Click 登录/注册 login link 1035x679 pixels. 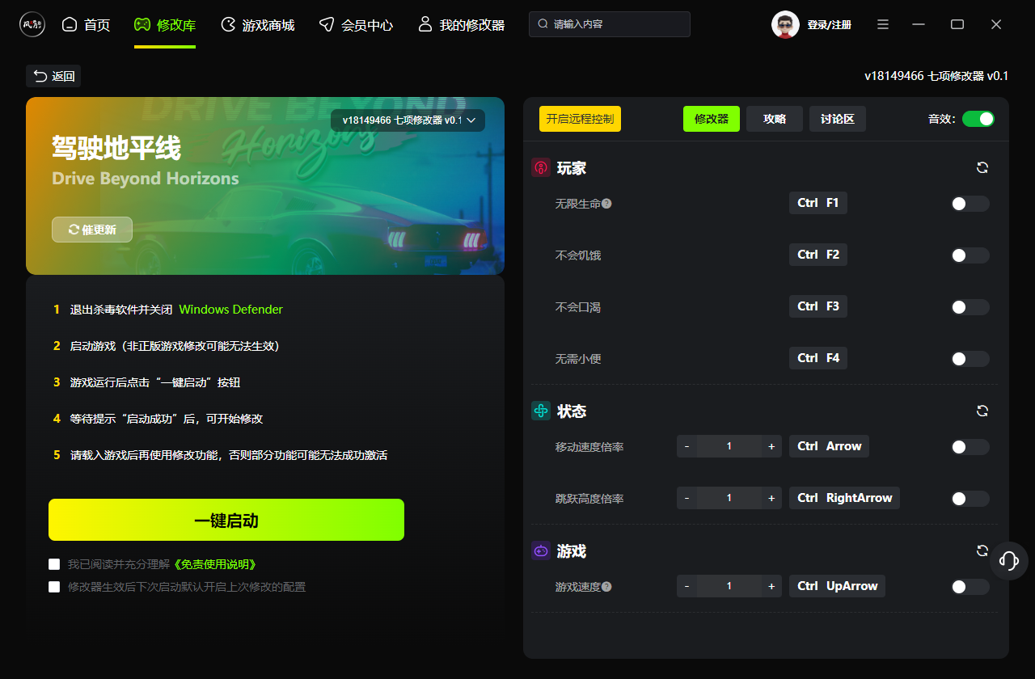pyautogui.click(x=829, y=25)
